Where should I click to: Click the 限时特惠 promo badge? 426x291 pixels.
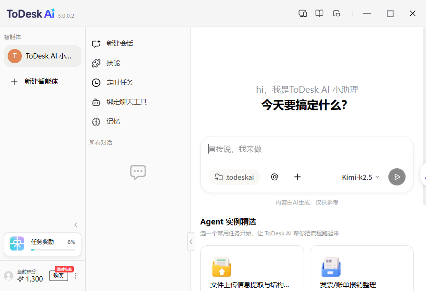coord(64,269)
